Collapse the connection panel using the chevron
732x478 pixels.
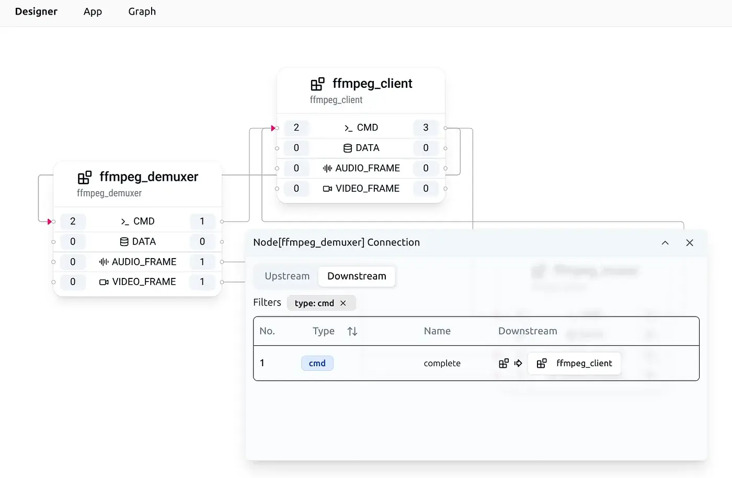pyautogui.click(x=665, y=242)
